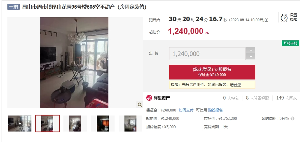
Task: Click the magnifier zoom icon on photo
Action: [140, 105]
